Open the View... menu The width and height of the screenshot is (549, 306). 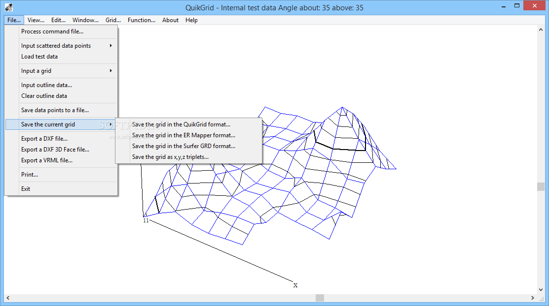36,20
